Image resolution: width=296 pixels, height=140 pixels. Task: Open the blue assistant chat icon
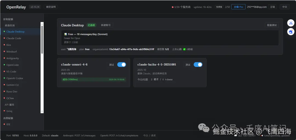pos(291,32)
